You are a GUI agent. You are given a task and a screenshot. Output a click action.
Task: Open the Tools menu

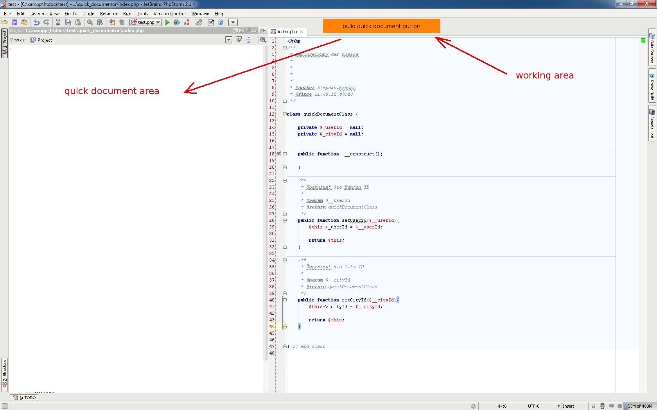pos(142,14)
